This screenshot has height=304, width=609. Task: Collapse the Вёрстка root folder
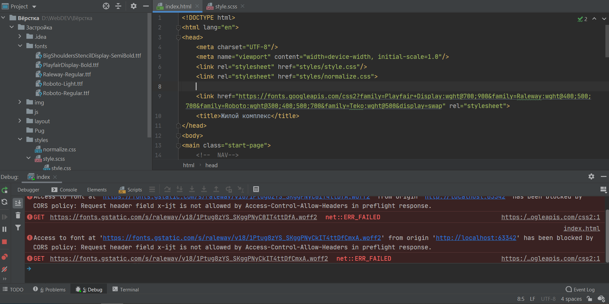coord(3,18)
